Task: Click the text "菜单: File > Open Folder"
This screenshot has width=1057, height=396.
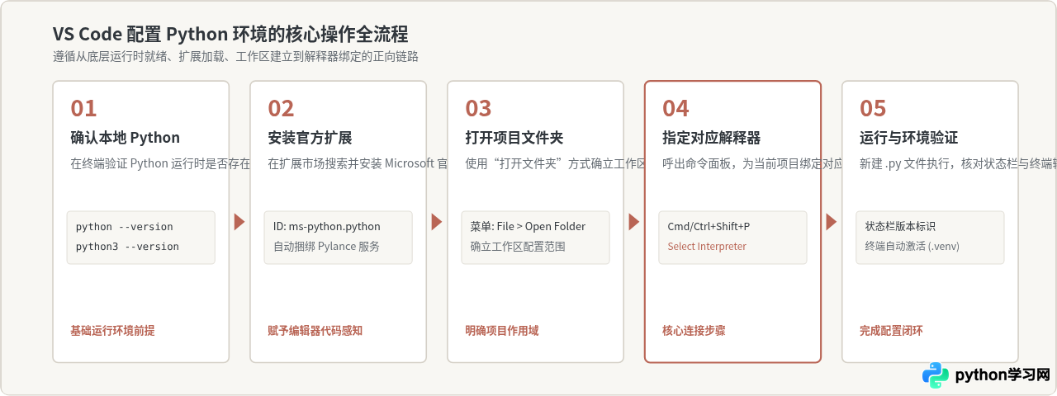Action: [528, 227]
